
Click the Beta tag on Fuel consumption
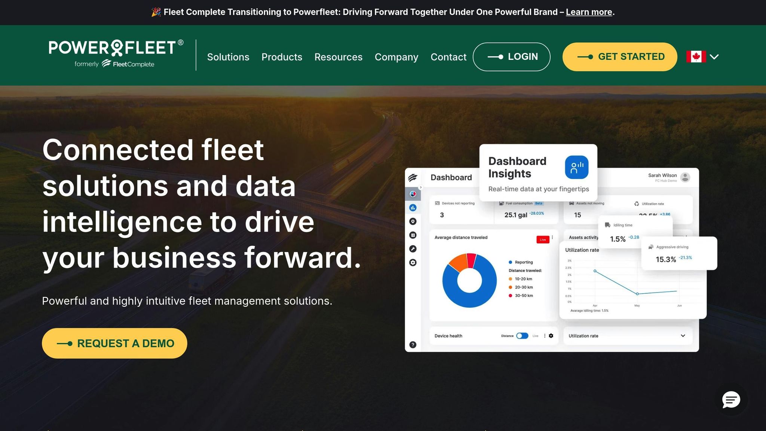(539, 204)
